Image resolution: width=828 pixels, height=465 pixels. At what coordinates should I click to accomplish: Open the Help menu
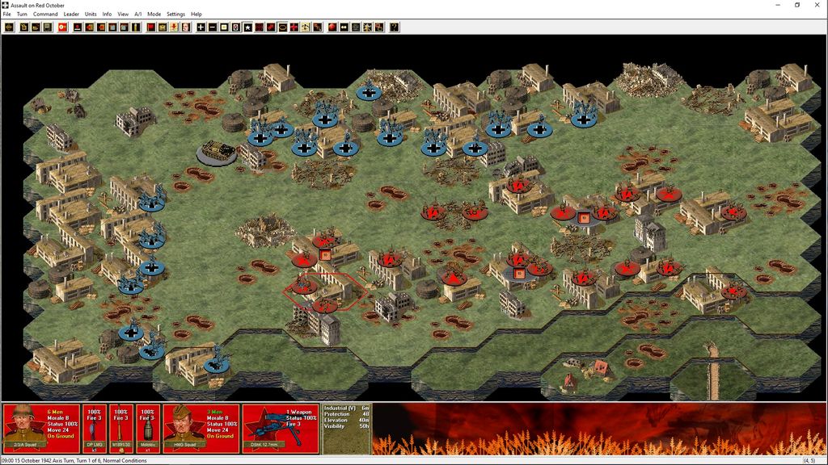click(196, 15)
